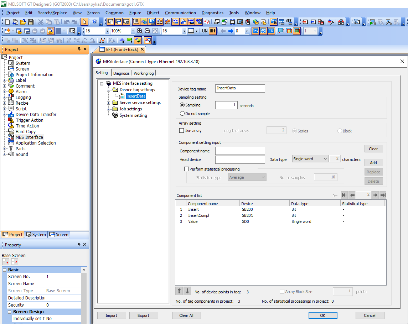Open help with the question mark icon
The width and height of the screenshot is (408, 324).
pyautogui.click(x=94, y=22)
